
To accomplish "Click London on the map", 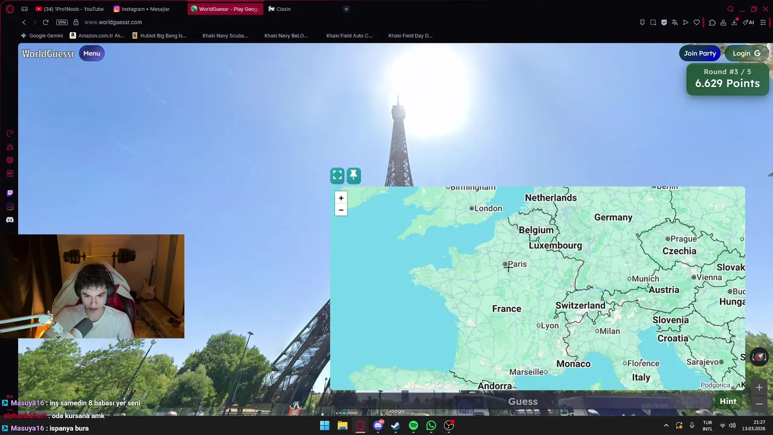I will (x=486, y=208).
